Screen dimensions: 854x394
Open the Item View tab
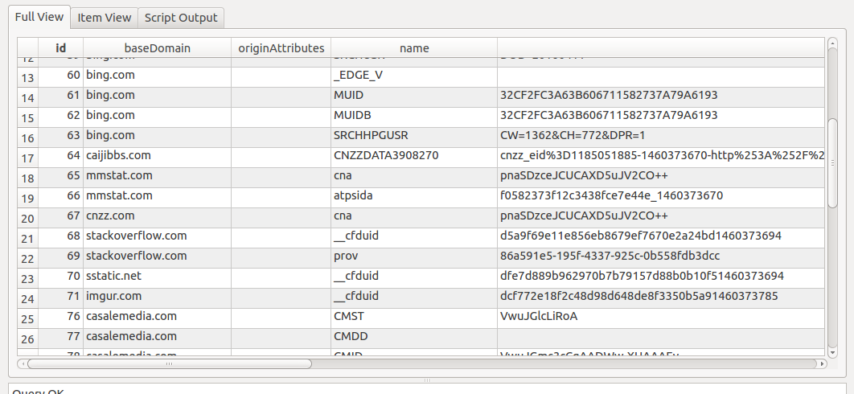(x=104, y=18)
